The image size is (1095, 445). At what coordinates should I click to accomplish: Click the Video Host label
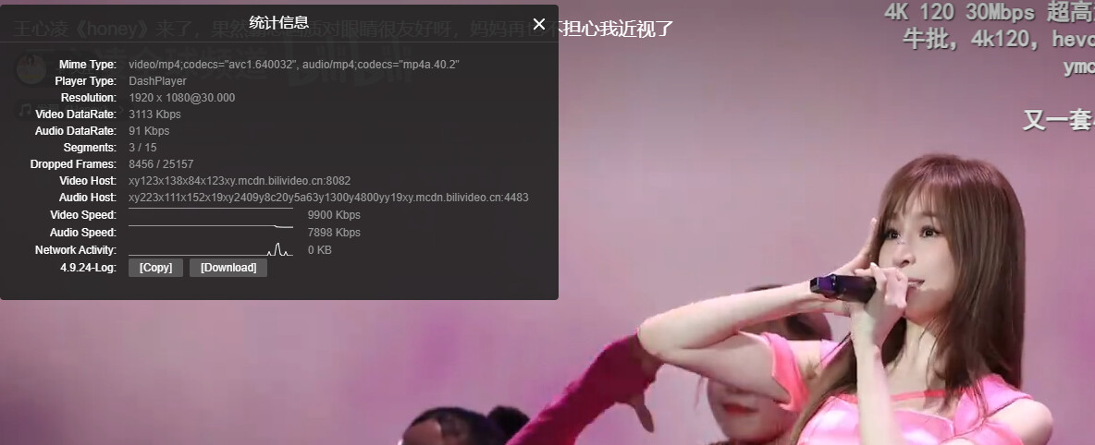click(88, 181)
